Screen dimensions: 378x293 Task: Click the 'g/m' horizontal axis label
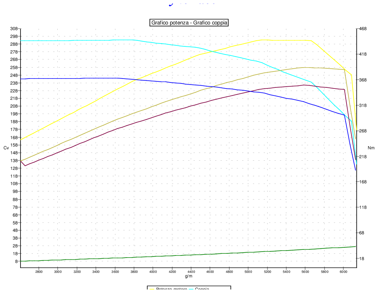(189, 276)
